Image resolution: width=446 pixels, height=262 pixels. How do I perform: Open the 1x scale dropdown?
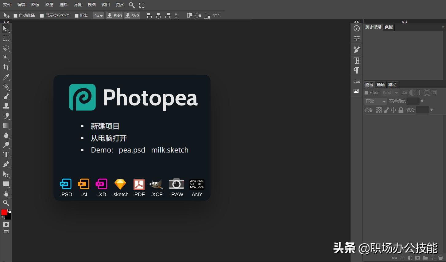[x=99, y=16]
